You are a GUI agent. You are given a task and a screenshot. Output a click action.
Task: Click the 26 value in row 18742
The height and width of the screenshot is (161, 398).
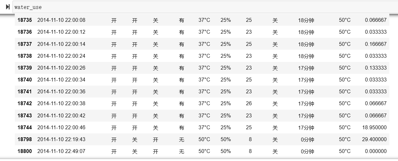[249, 103]
